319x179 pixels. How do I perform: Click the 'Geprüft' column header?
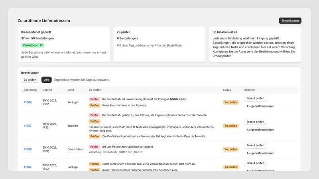(x=47, y=90)
